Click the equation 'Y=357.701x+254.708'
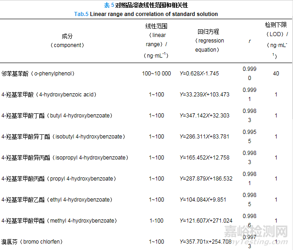 pyautogui.click(x=205, y=242)
